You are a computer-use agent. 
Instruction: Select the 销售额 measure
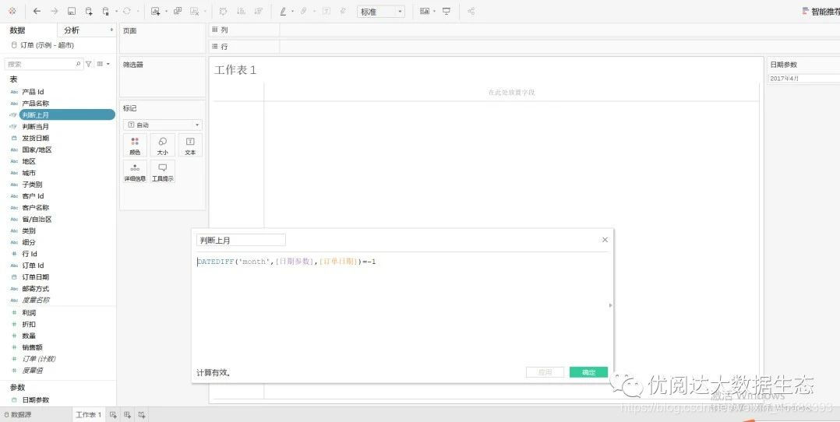32,347
